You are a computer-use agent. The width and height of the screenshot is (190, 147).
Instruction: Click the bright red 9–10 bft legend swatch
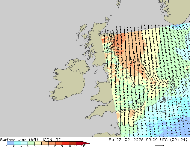tap(66, 143)
